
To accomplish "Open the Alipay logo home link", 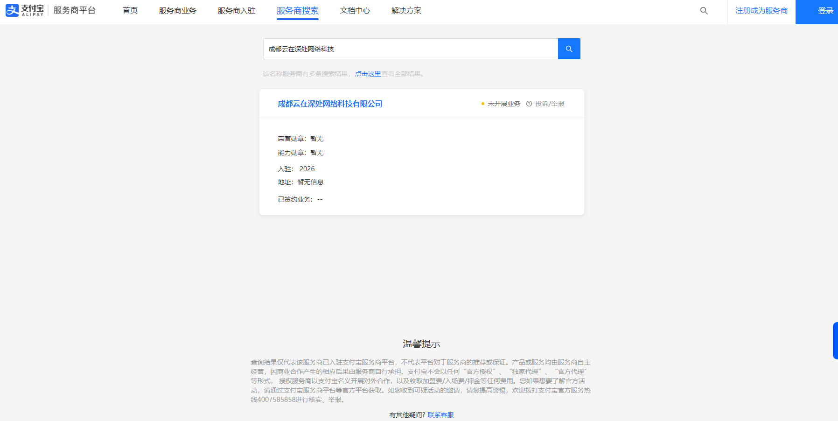I will coord(25,10).
